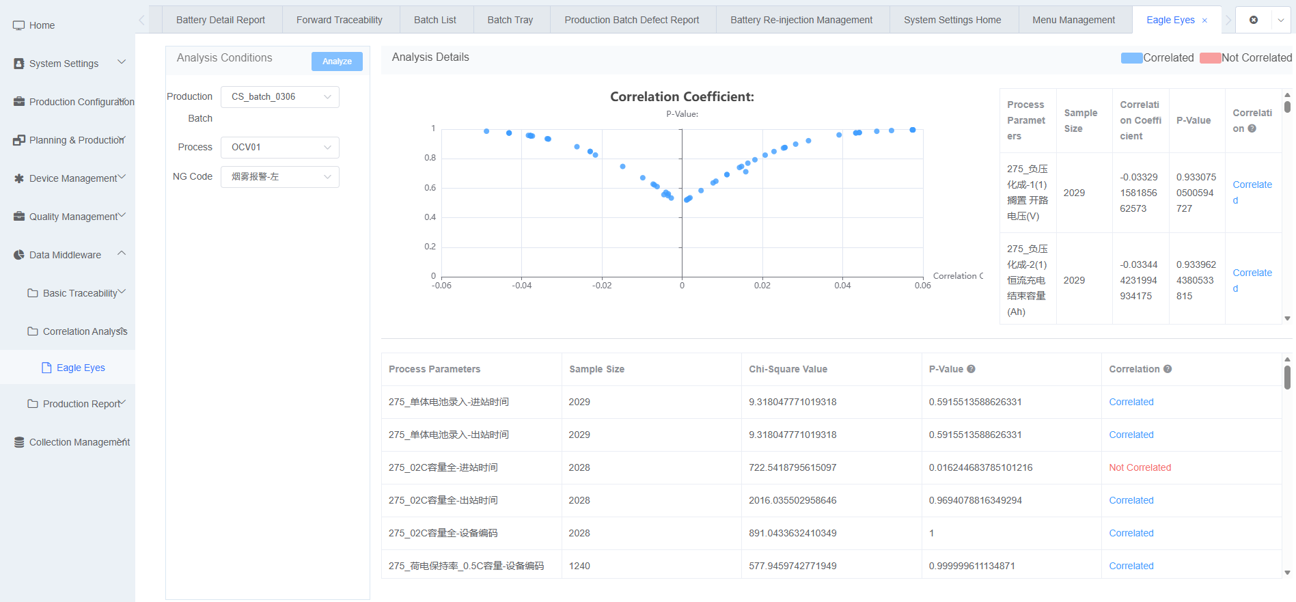Viewport: 1296px width, 602px height.
Task: Open Battery Re-injection Management tab
Action: pyautogui.click(x=801, y=20)
